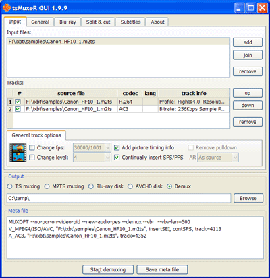
Task: Click the source file column header
Action: 71,93
